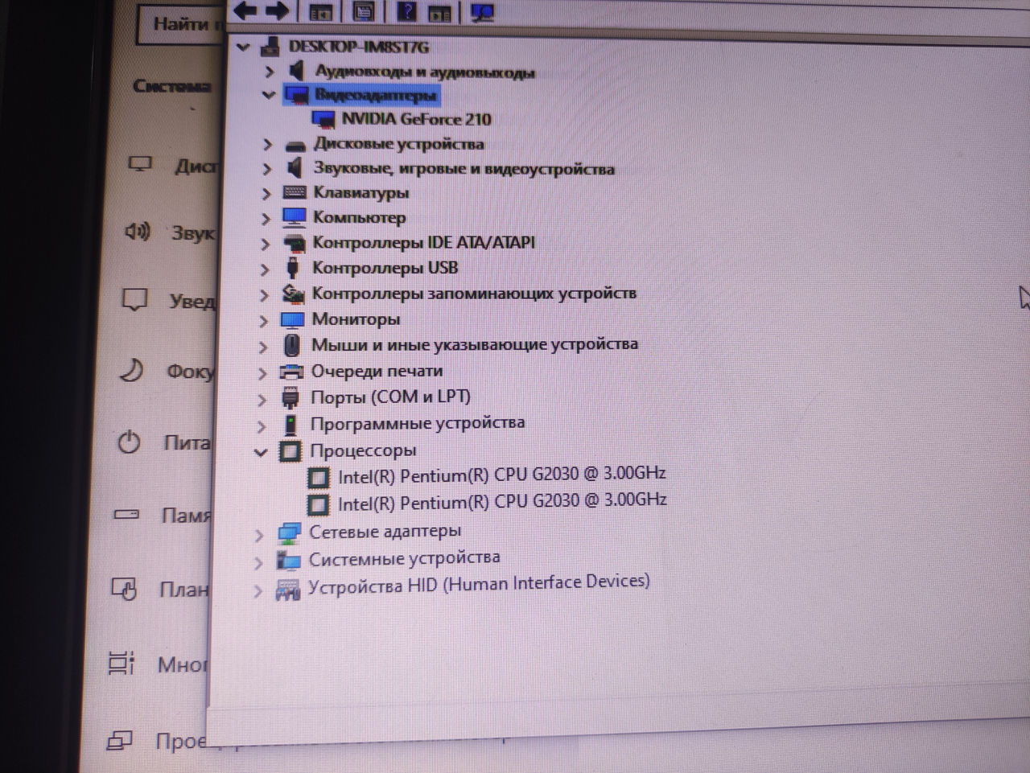This screenshot has width=1030, height=773.
Task: Collapse the Видеоадаптеры category
Action: click(x=269, y=95)
